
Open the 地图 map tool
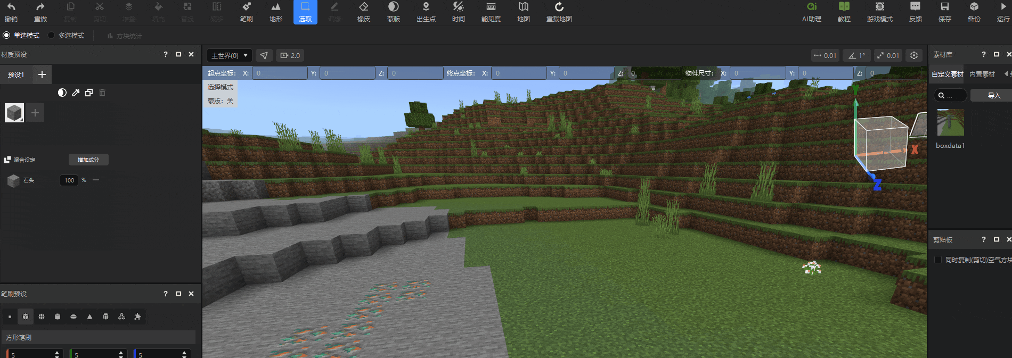click(524, 12)
